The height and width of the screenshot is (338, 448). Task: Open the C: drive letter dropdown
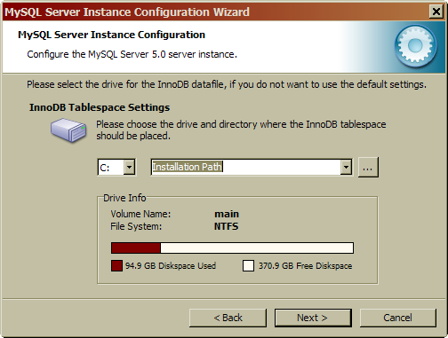click(129, 168)
